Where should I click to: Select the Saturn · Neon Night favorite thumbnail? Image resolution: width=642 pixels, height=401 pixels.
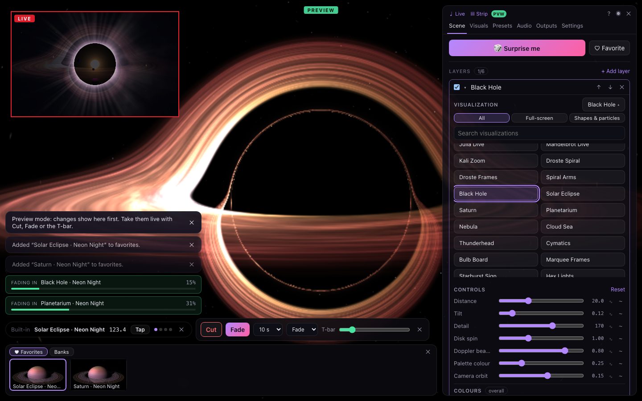pyautogui.click(x=99, y=375)
